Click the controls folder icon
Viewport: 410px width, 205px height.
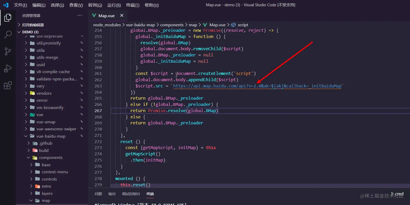coord(38,179)
